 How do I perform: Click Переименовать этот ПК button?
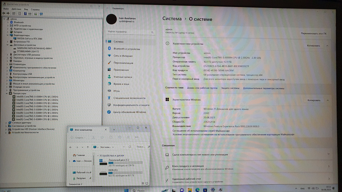click(314, 33)
